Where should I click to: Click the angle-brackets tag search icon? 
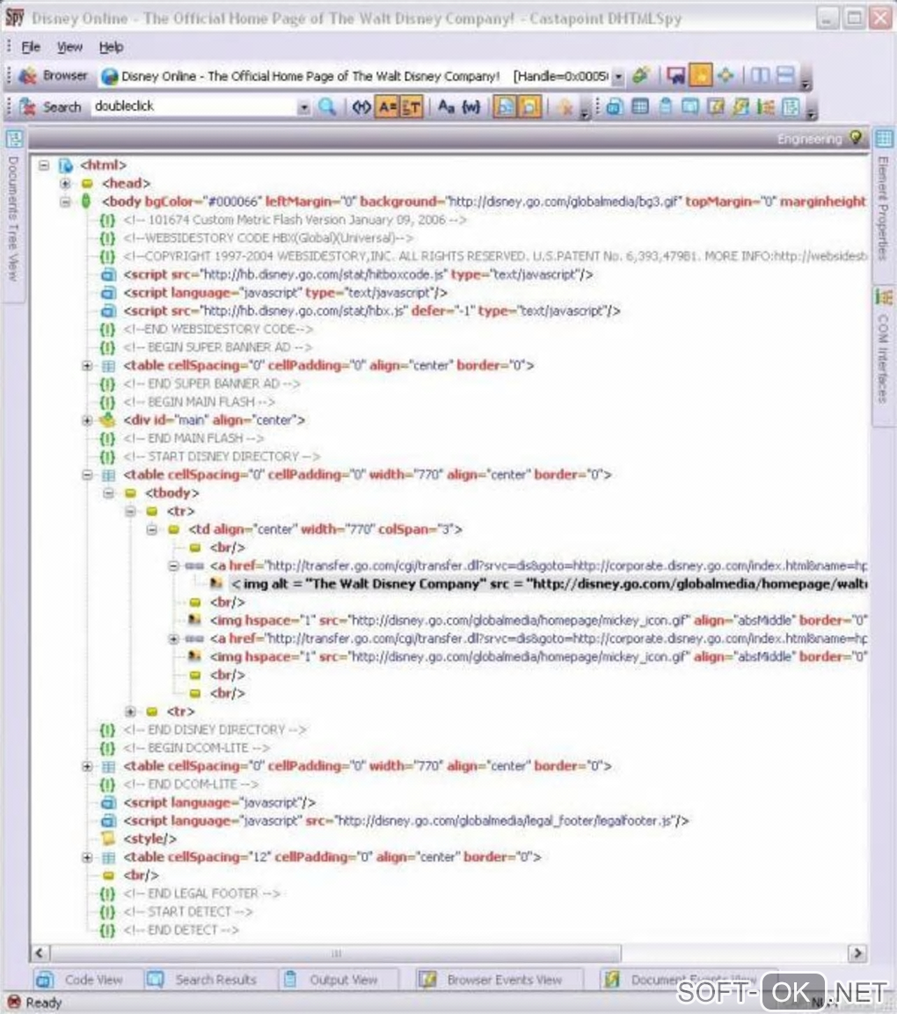tap(361, 106)
